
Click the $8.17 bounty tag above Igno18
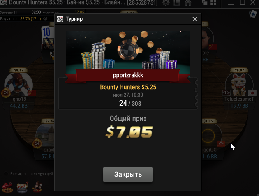18,70
